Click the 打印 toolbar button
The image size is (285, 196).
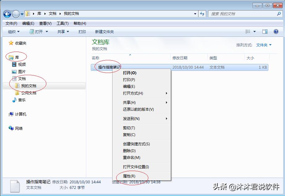coord(82,32)
